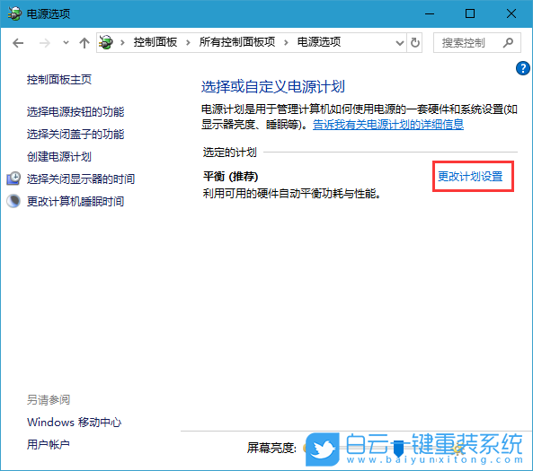Click 更改计划设置 for the balanced plan

point(470,177)
